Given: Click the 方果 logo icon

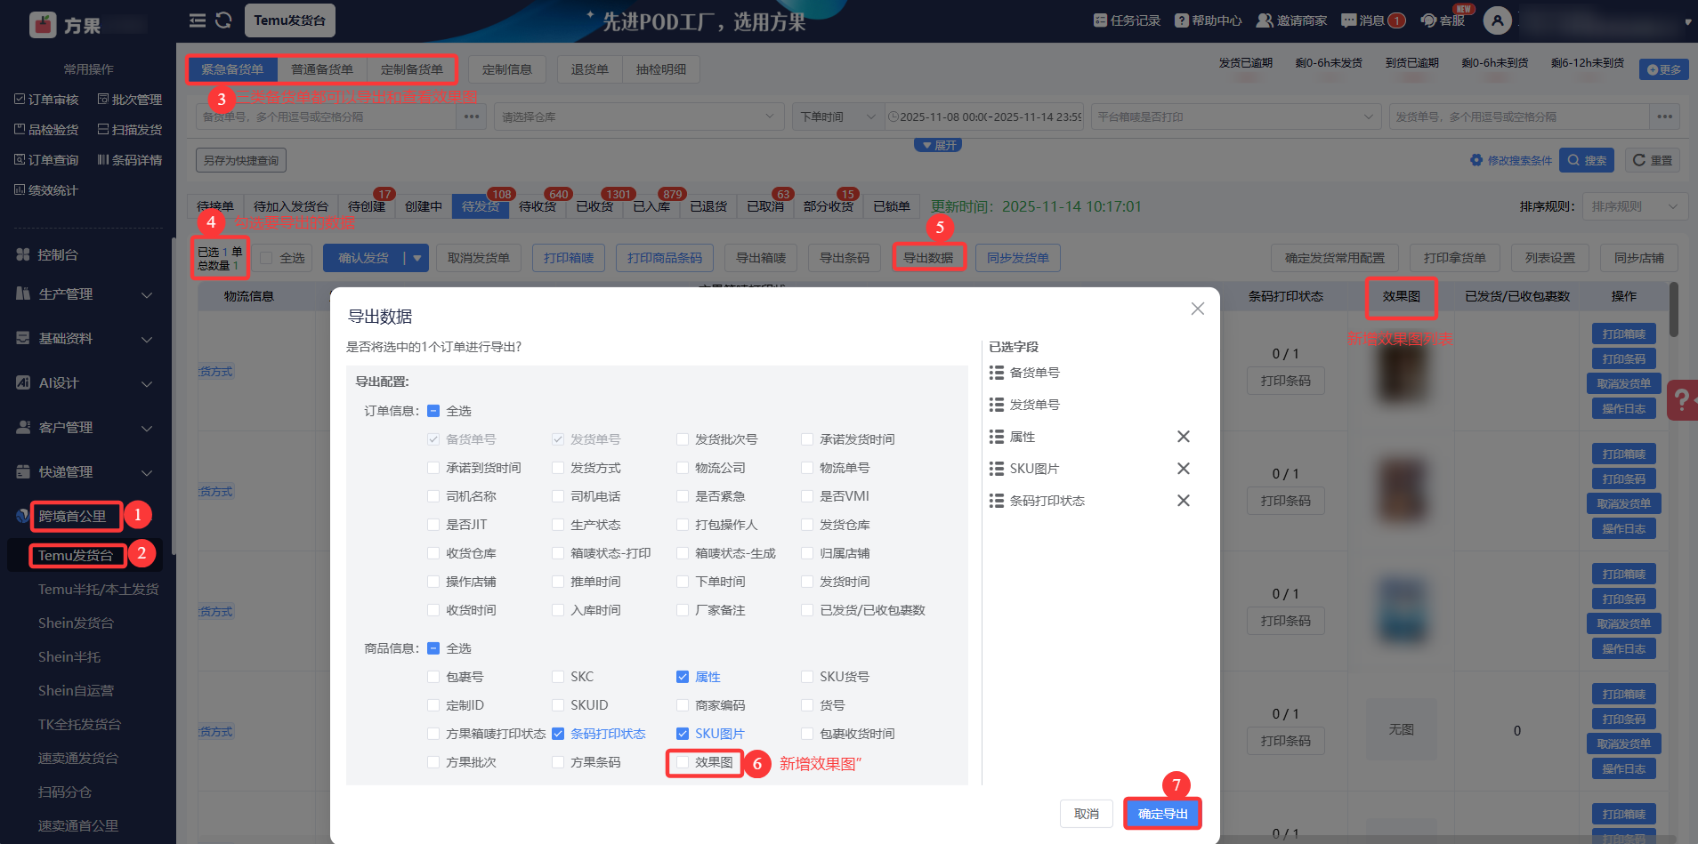Looking at the screenshot, I should [43, 25].
